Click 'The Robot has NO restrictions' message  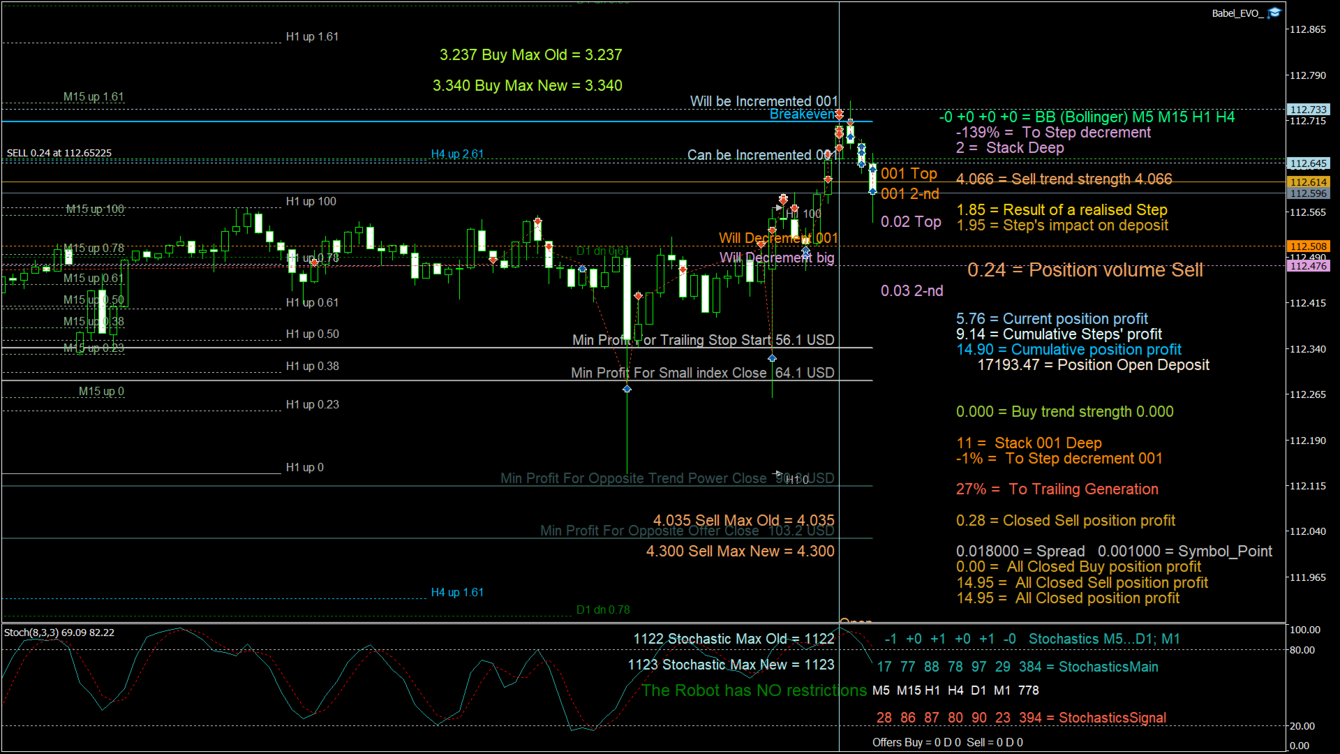click(754, 690)
